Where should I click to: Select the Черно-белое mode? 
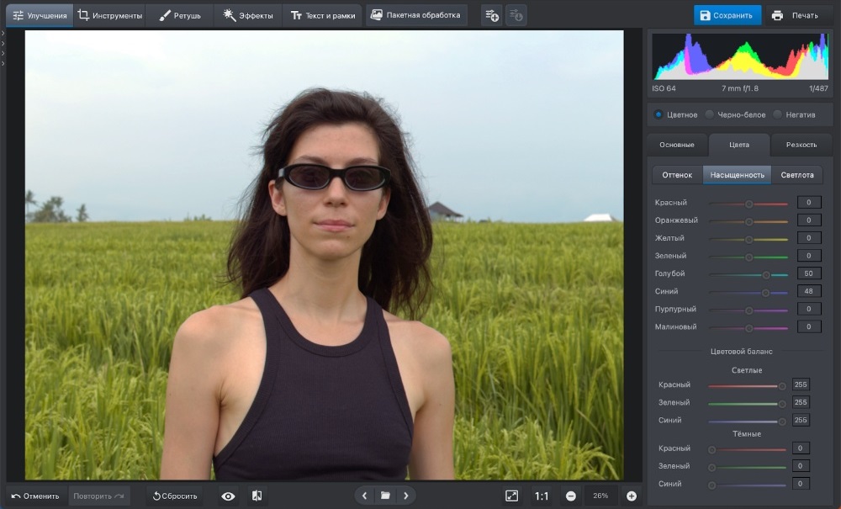710,114
